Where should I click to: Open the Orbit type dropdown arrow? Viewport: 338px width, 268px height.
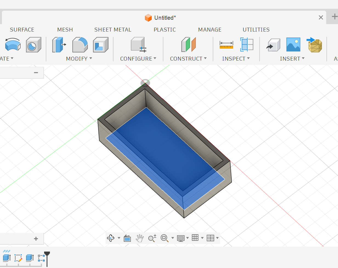pos(119,238)
